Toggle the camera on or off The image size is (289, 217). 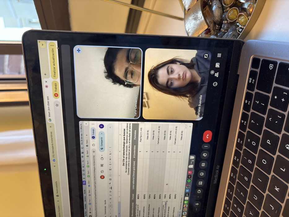coord(199,191)
